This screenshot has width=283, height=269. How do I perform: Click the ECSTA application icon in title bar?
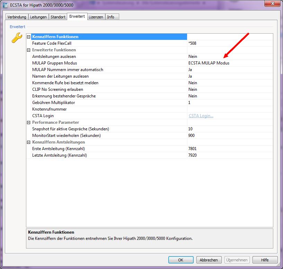5,5
